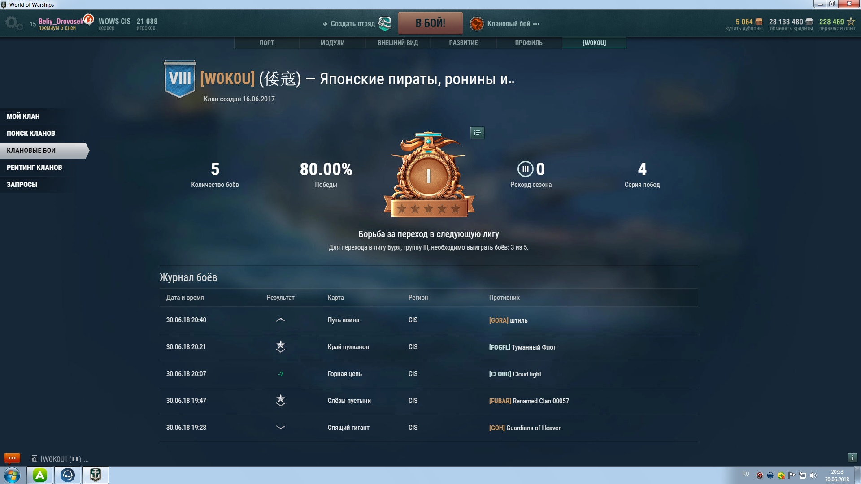The width and height of the screenshot is (861, 484).
Task: Click up-arrow result icon in GORA battle row
Action: (x=281, y=320)
